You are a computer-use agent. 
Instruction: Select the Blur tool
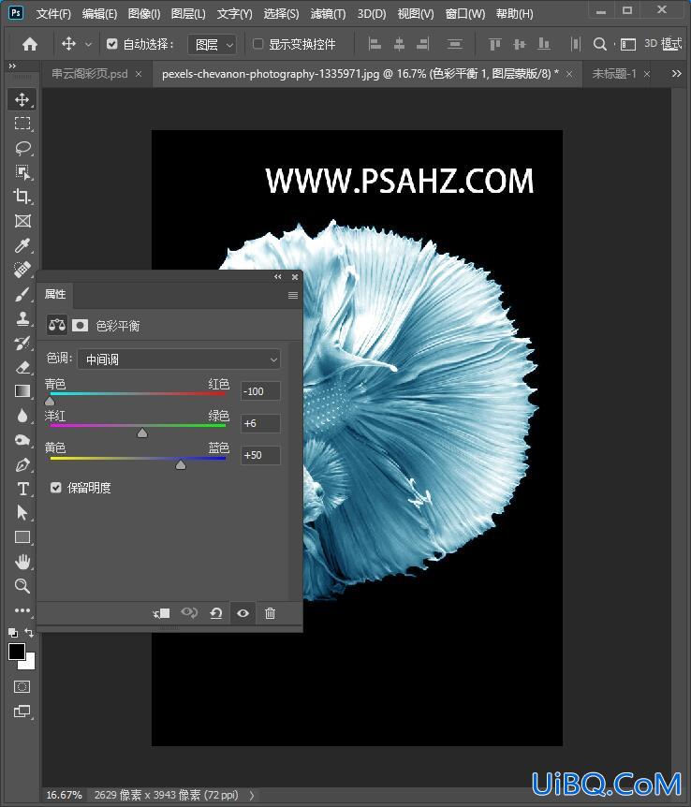pyautogui.click(x=22, y=416)
